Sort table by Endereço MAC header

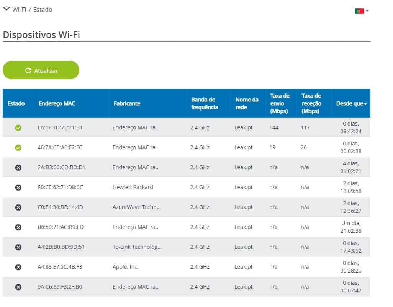pyautogui.click(x=57, y=104)
